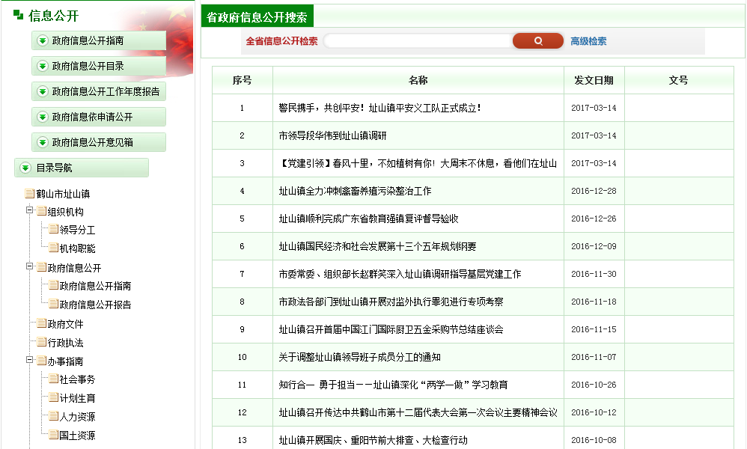Open article 市领导段华伟到址山镇调研
The image size is (747, 449).
pyautogui.click(x=332, y=135)
